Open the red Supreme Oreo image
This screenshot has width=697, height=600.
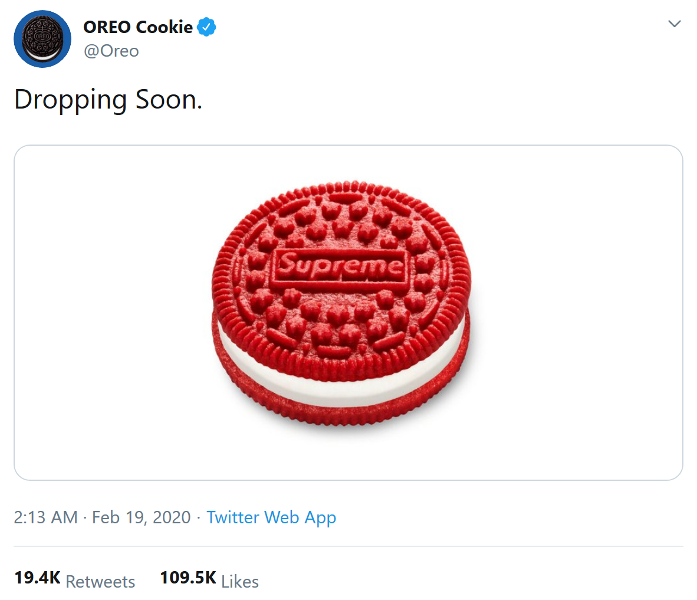(348, 312)
